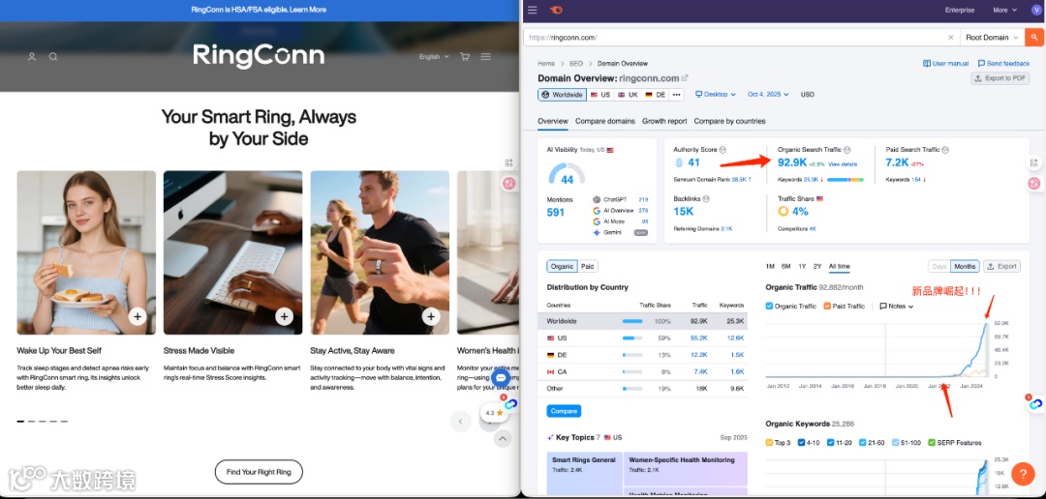Image resolution: width=1046 pixels, height=499 pixels.
Task: Open search on RingConn site
Action: pos(53,57)
